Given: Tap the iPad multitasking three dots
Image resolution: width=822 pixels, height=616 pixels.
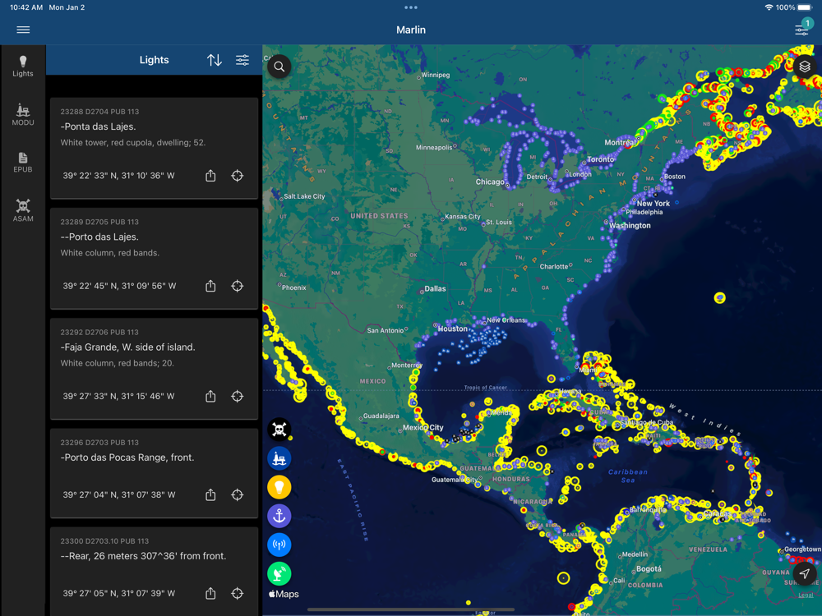Looking at the screenshot, I should tap(411, 7).
